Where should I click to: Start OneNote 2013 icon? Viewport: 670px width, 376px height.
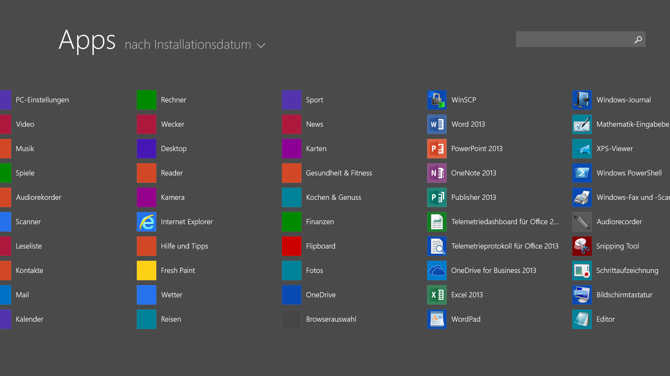point(437,173)
